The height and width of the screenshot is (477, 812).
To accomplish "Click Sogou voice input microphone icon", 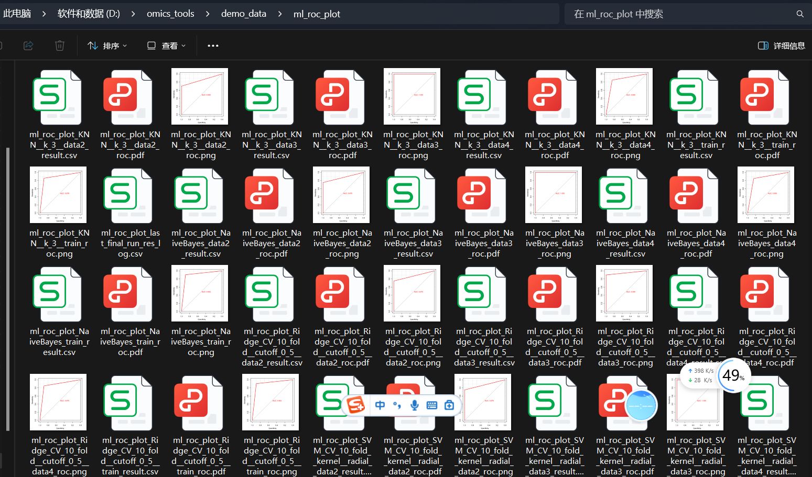I will click(x=415, y=405).
